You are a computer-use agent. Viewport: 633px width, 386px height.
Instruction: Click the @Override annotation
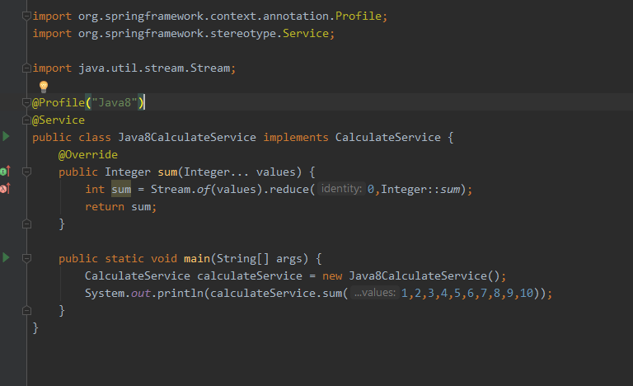tap(88, 155)
